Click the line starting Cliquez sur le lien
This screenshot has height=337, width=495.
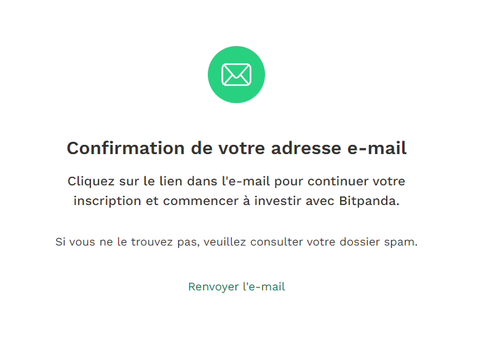[x=236, y=182]
